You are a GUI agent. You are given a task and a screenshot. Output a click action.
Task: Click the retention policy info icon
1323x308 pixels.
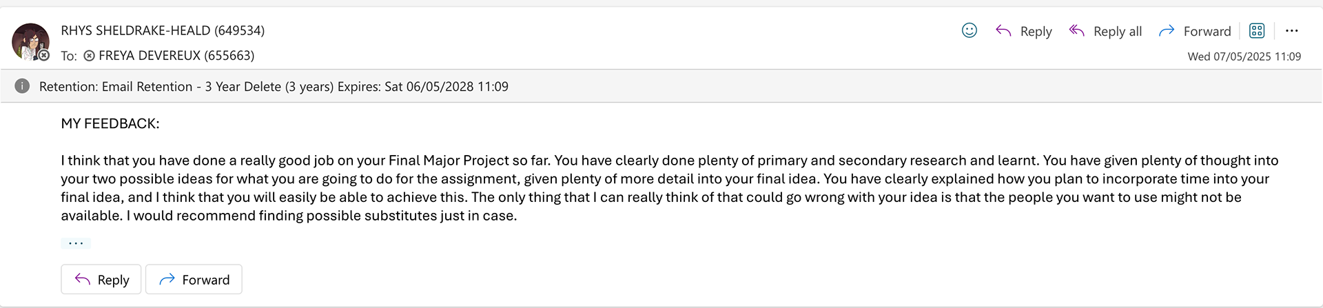click(x=22, y=86)
